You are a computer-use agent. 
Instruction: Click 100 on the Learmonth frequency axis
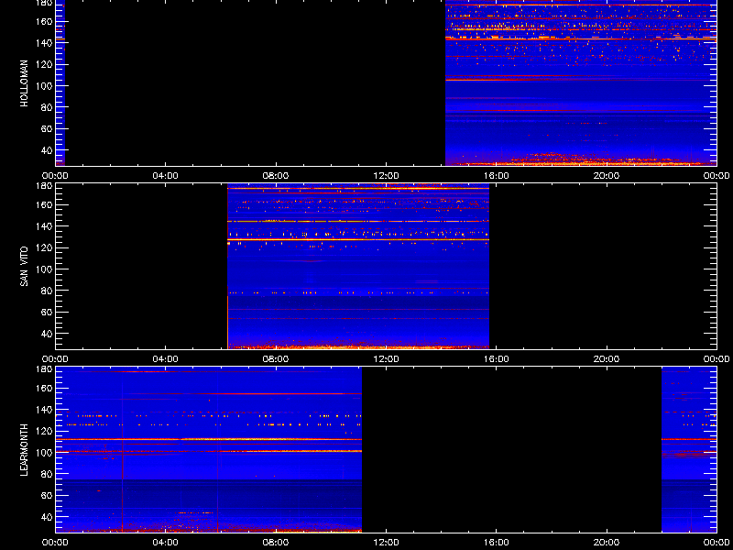point(45,453)
